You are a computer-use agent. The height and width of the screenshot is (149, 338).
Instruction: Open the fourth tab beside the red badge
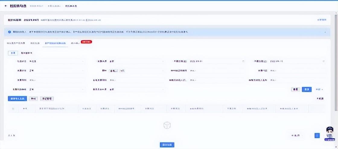(75, 43)
